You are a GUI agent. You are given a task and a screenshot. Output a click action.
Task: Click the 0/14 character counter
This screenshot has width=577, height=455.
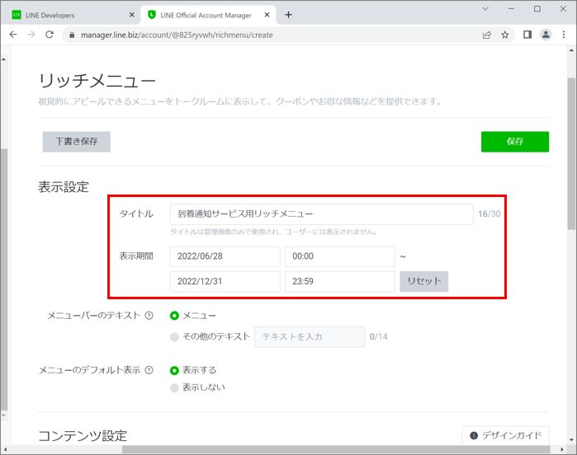point(378,336)
